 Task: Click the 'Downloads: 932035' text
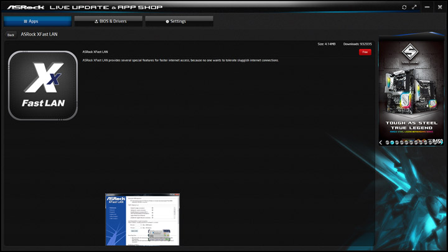pyautogui.click(x=357, y=44)
